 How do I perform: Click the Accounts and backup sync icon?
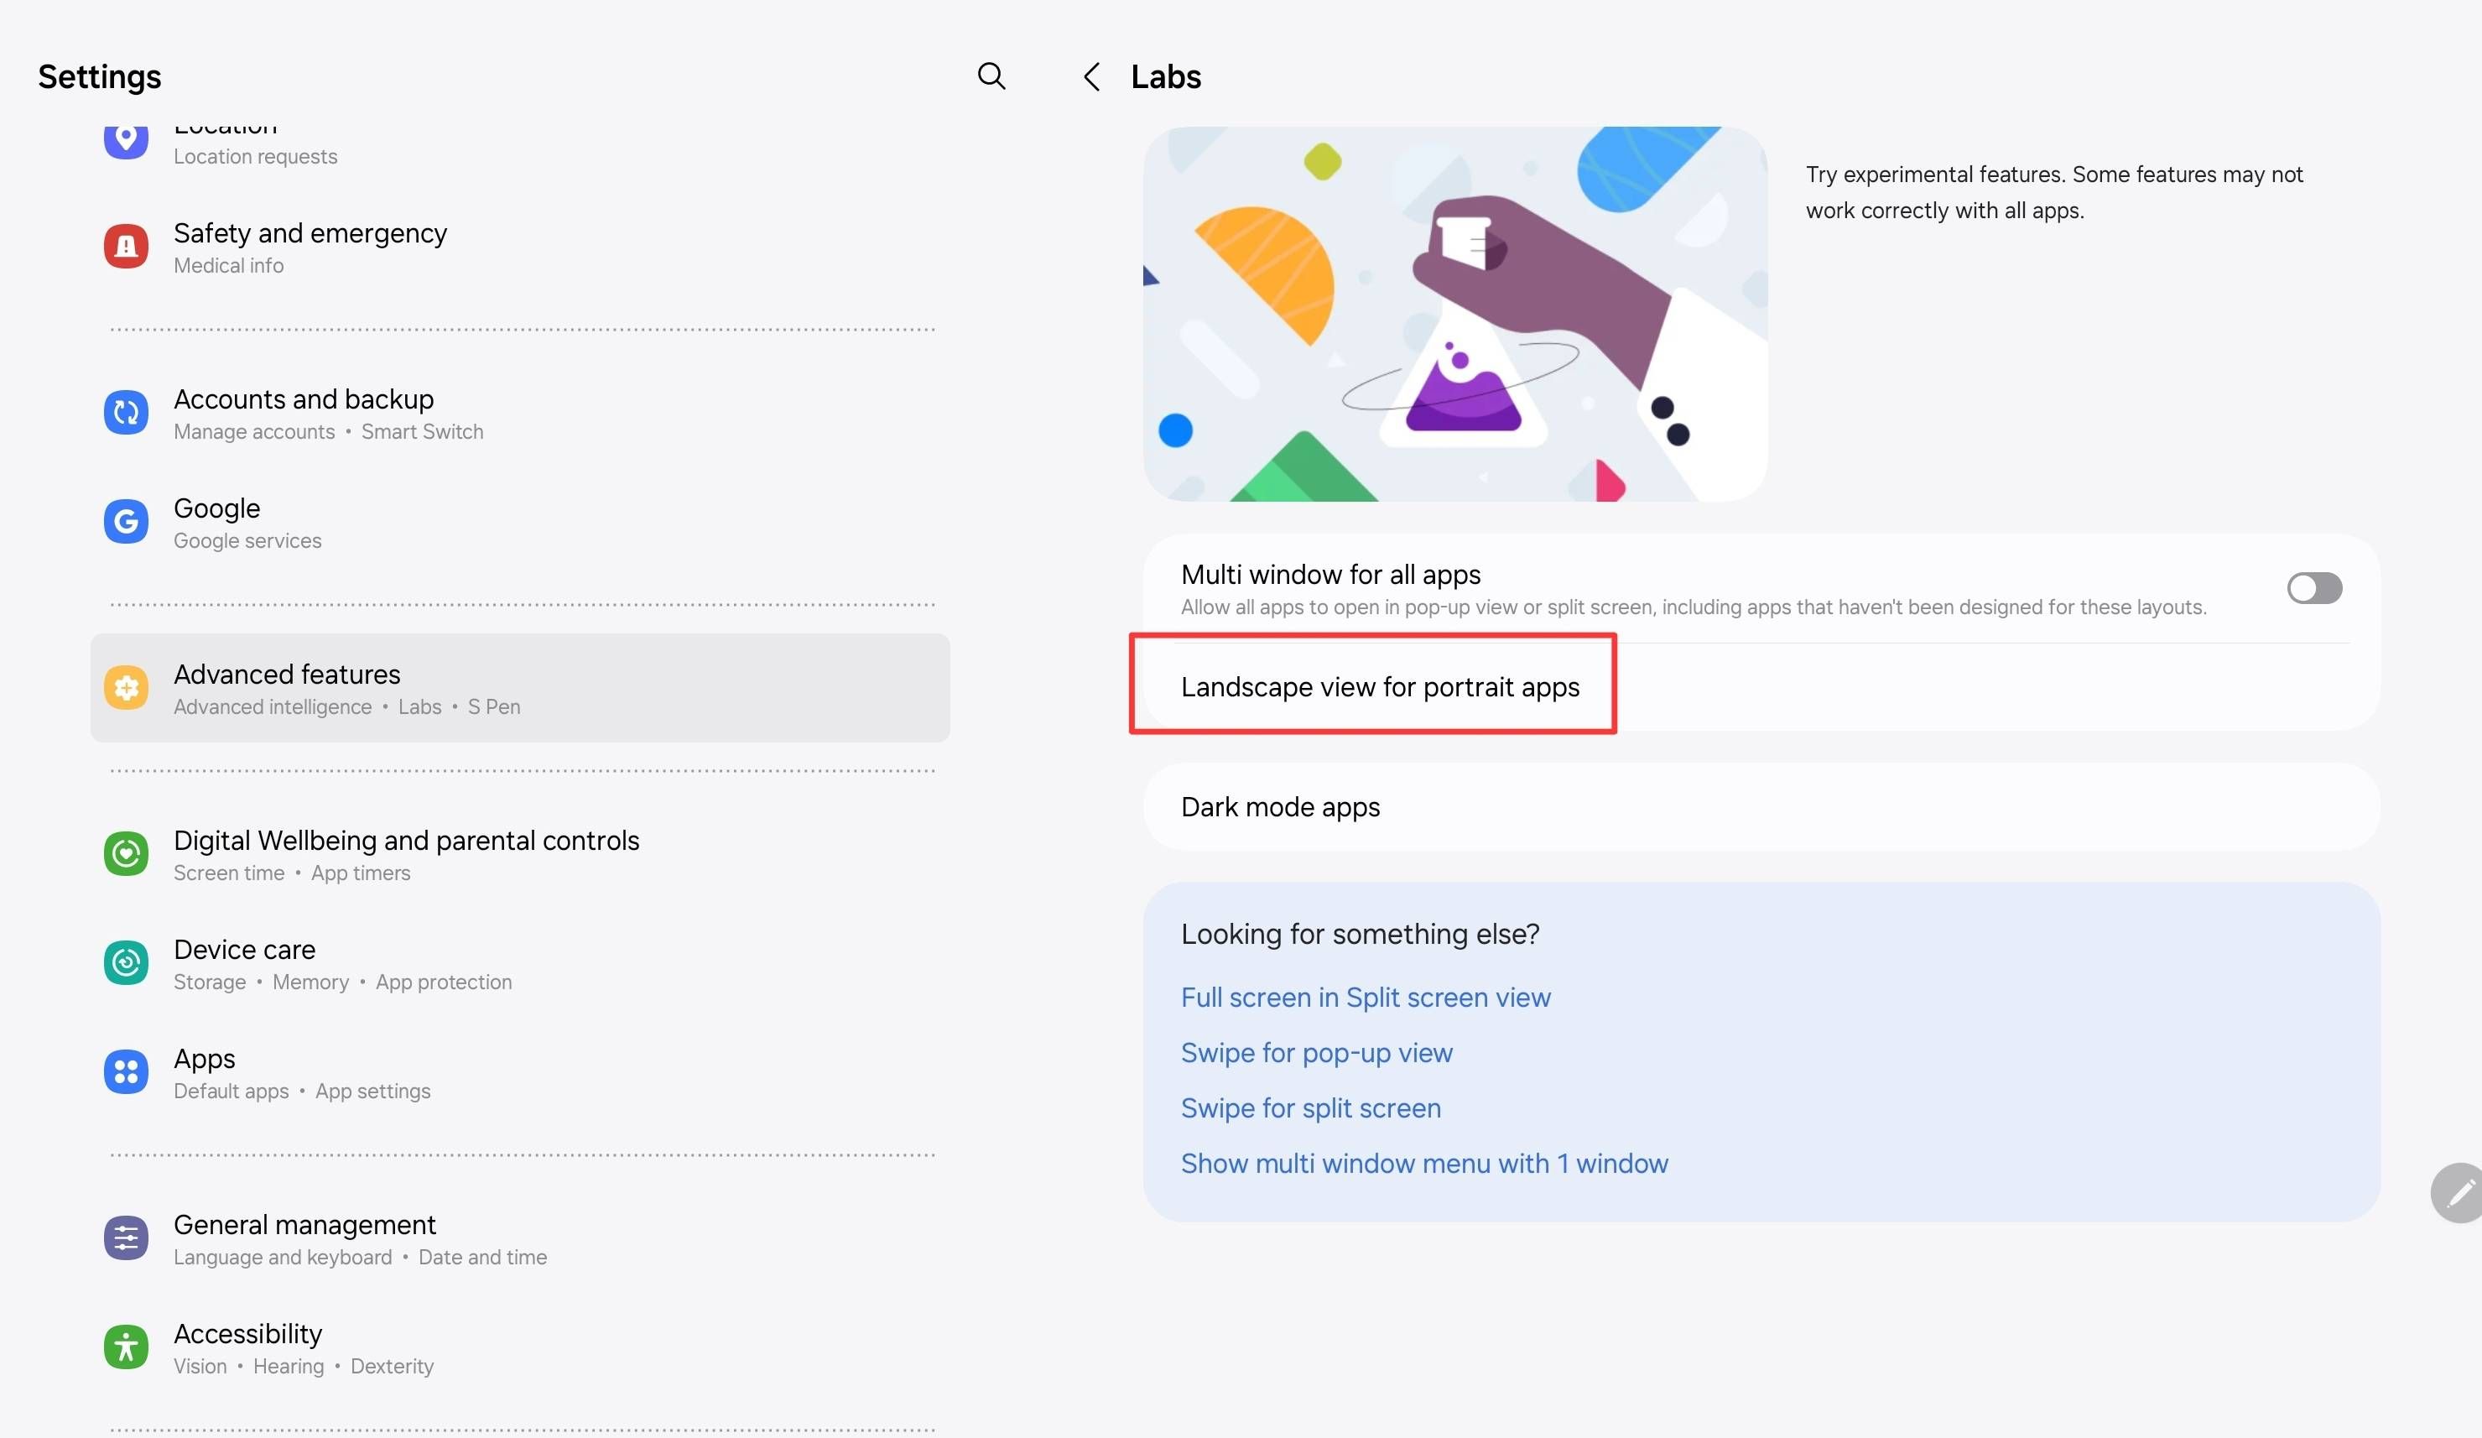[125, 413]
